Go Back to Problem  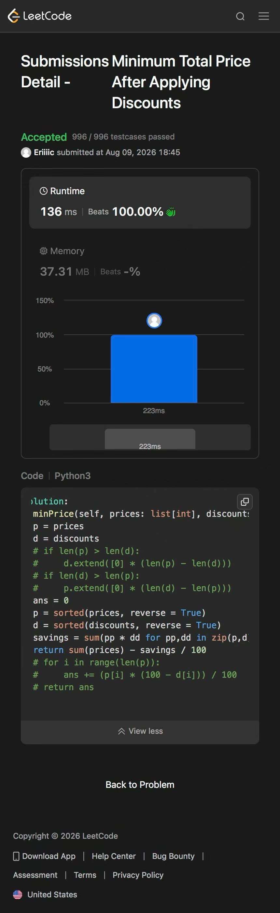tap(140, 785)
